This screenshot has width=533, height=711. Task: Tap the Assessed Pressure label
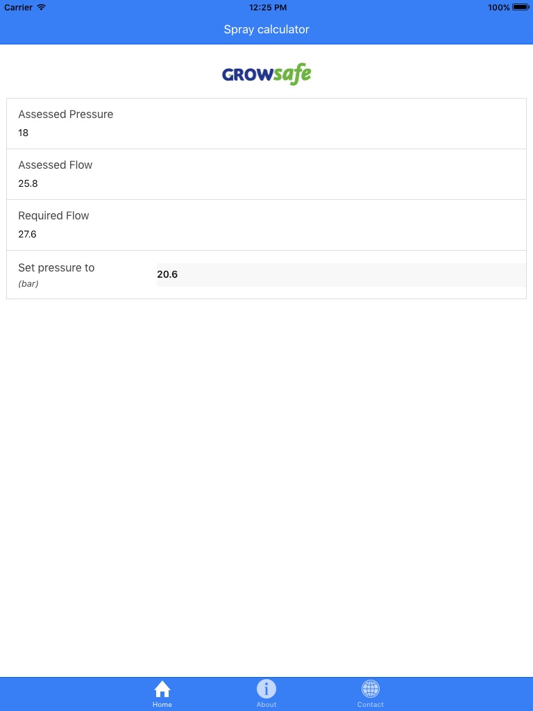(66, 115)
